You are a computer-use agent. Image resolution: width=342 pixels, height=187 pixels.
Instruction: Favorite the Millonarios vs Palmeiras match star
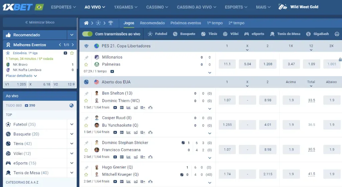click(86, 64)
